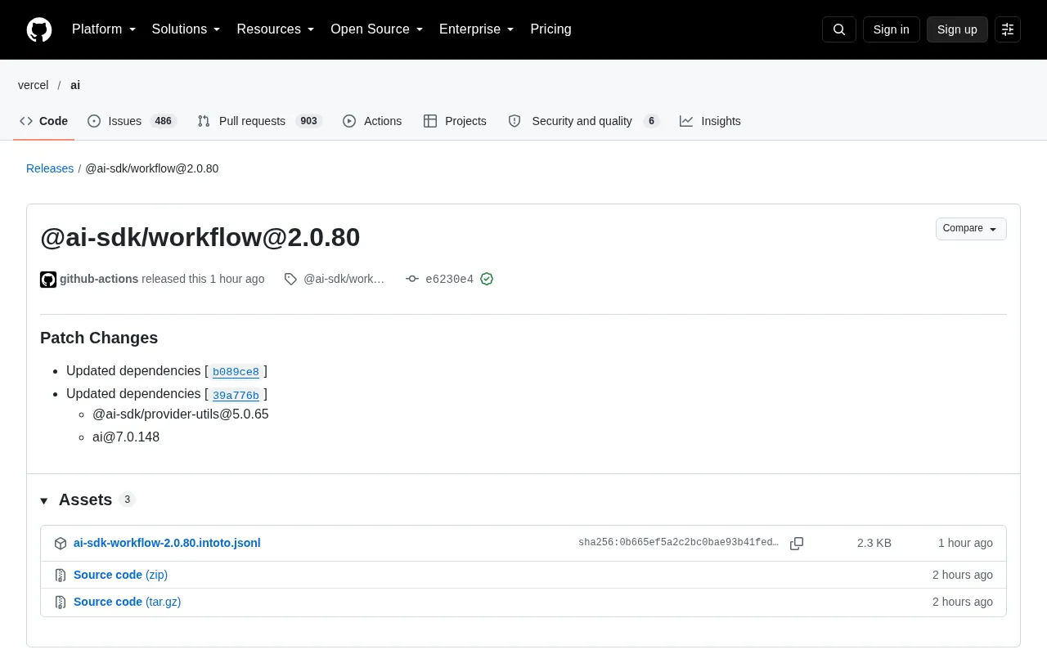Download Source code (zip)

tap(120, 576)
